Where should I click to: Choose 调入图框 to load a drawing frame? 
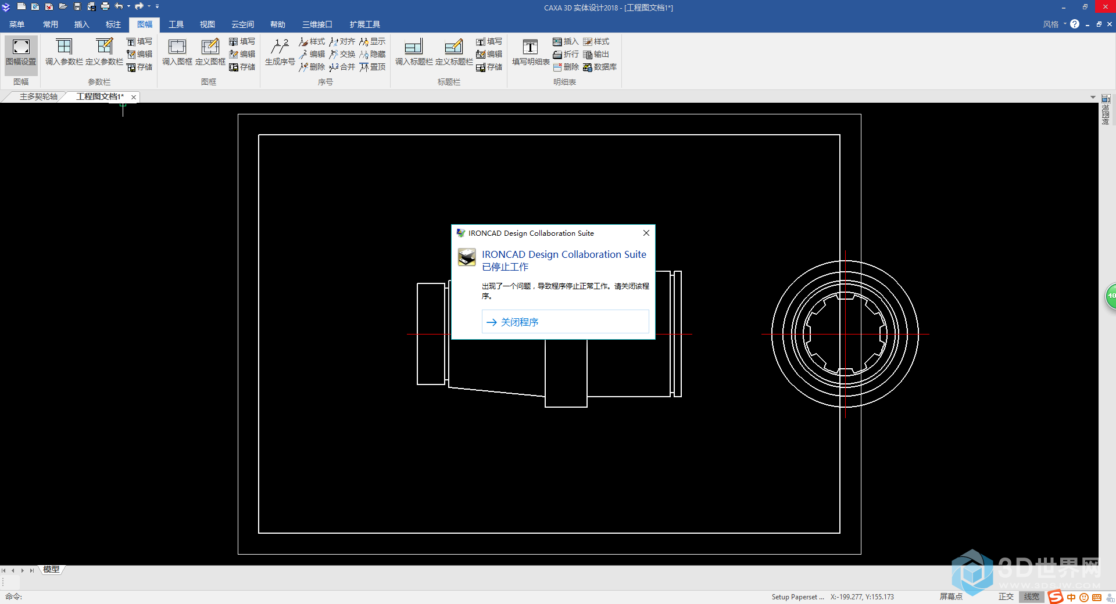pyautogui.click(x=177, y=53)
